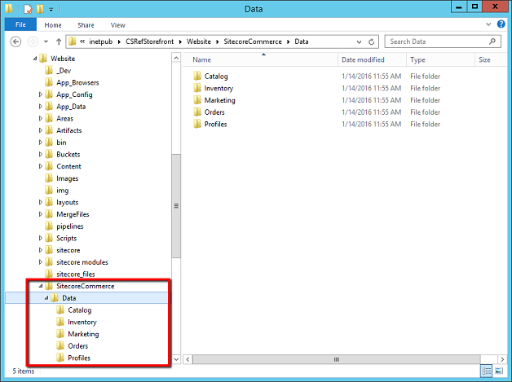This screenshot has height=382, width=512.
Task: Open the recent locations dropdown arrow
Action: point(46,42)
